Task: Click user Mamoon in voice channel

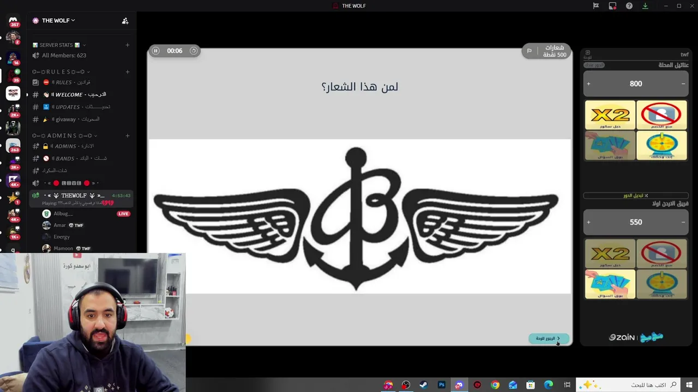Action: click(x=63, y=248)
